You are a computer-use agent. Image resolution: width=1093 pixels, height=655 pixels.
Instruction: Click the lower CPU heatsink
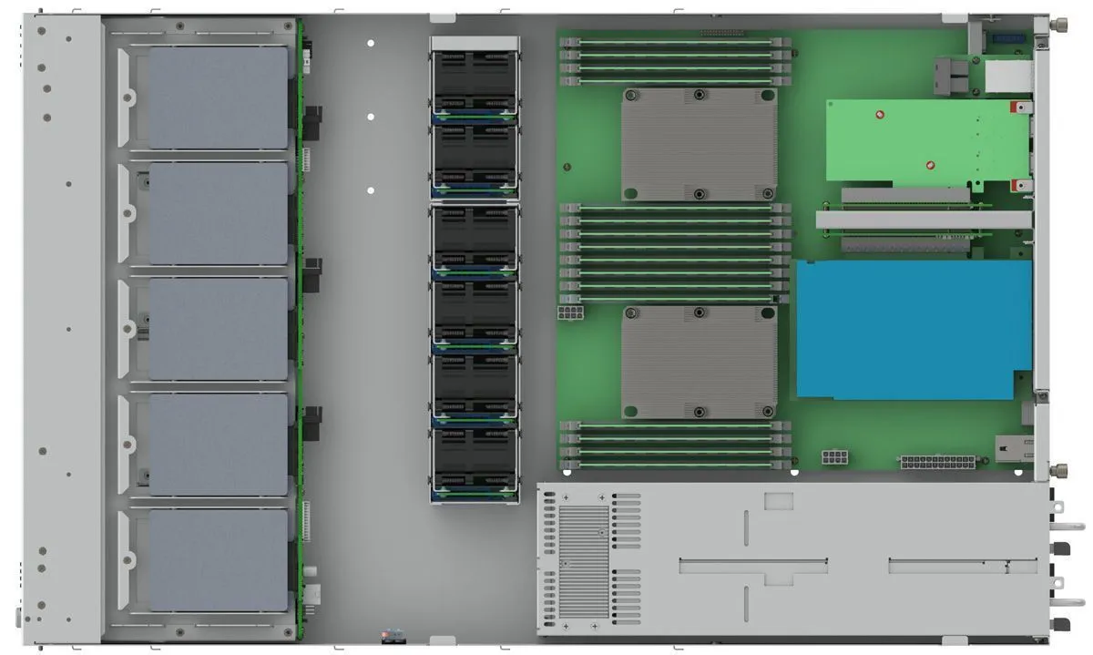(699, 362)
